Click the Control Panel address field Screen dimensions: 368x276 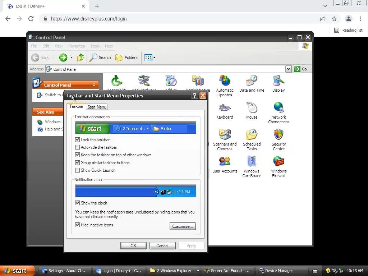165,69
